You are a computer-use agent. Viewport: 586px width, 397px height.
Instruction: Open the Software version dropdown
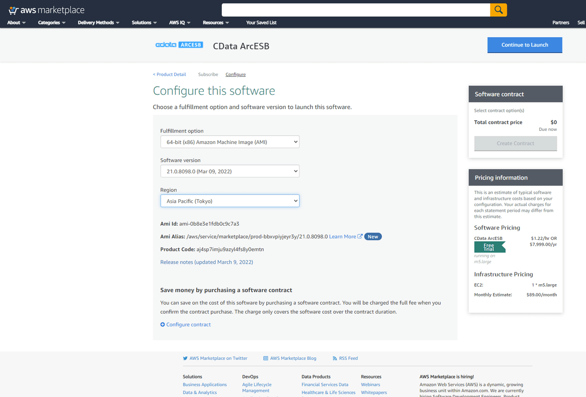pyautogui.click(x=230, y=171)
